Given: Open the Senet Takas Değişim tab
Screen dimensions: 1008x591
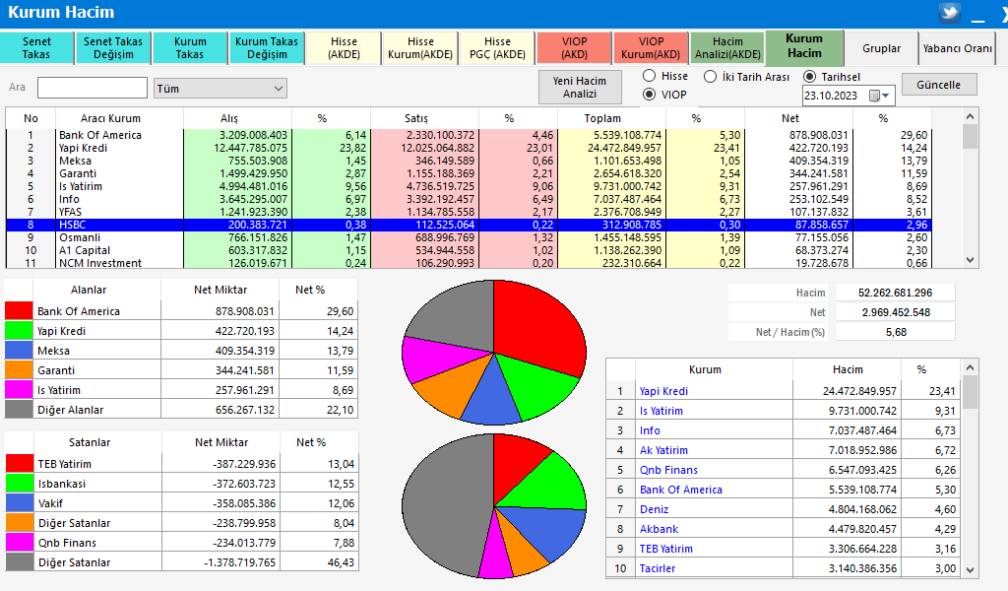Looking at the screenshot, I should point(113,48).
